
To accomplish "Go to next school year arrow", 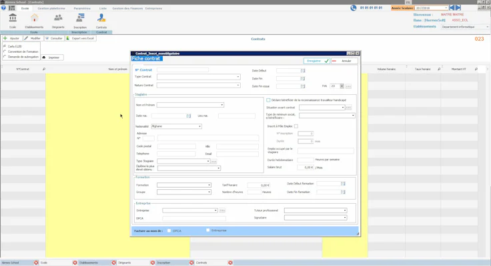I will click(458, 8).
